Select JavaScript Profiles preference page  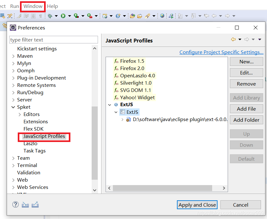pyautogui.click(x=44, y=136)
